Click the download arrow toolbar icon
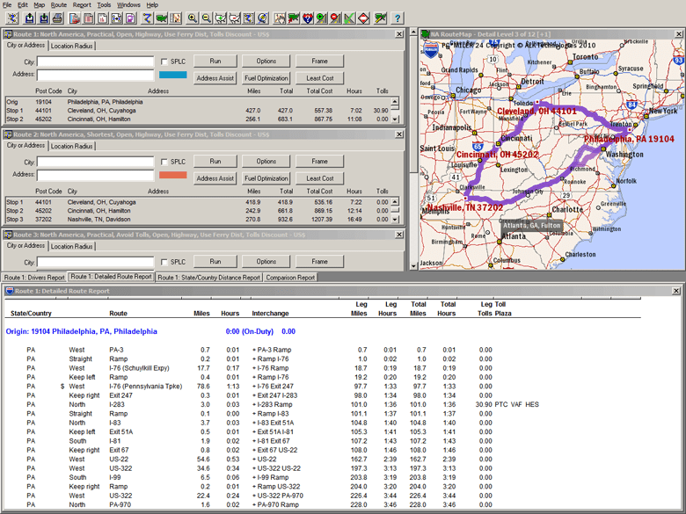The width and height of the screenshot is (686, 514). [44, 18]
